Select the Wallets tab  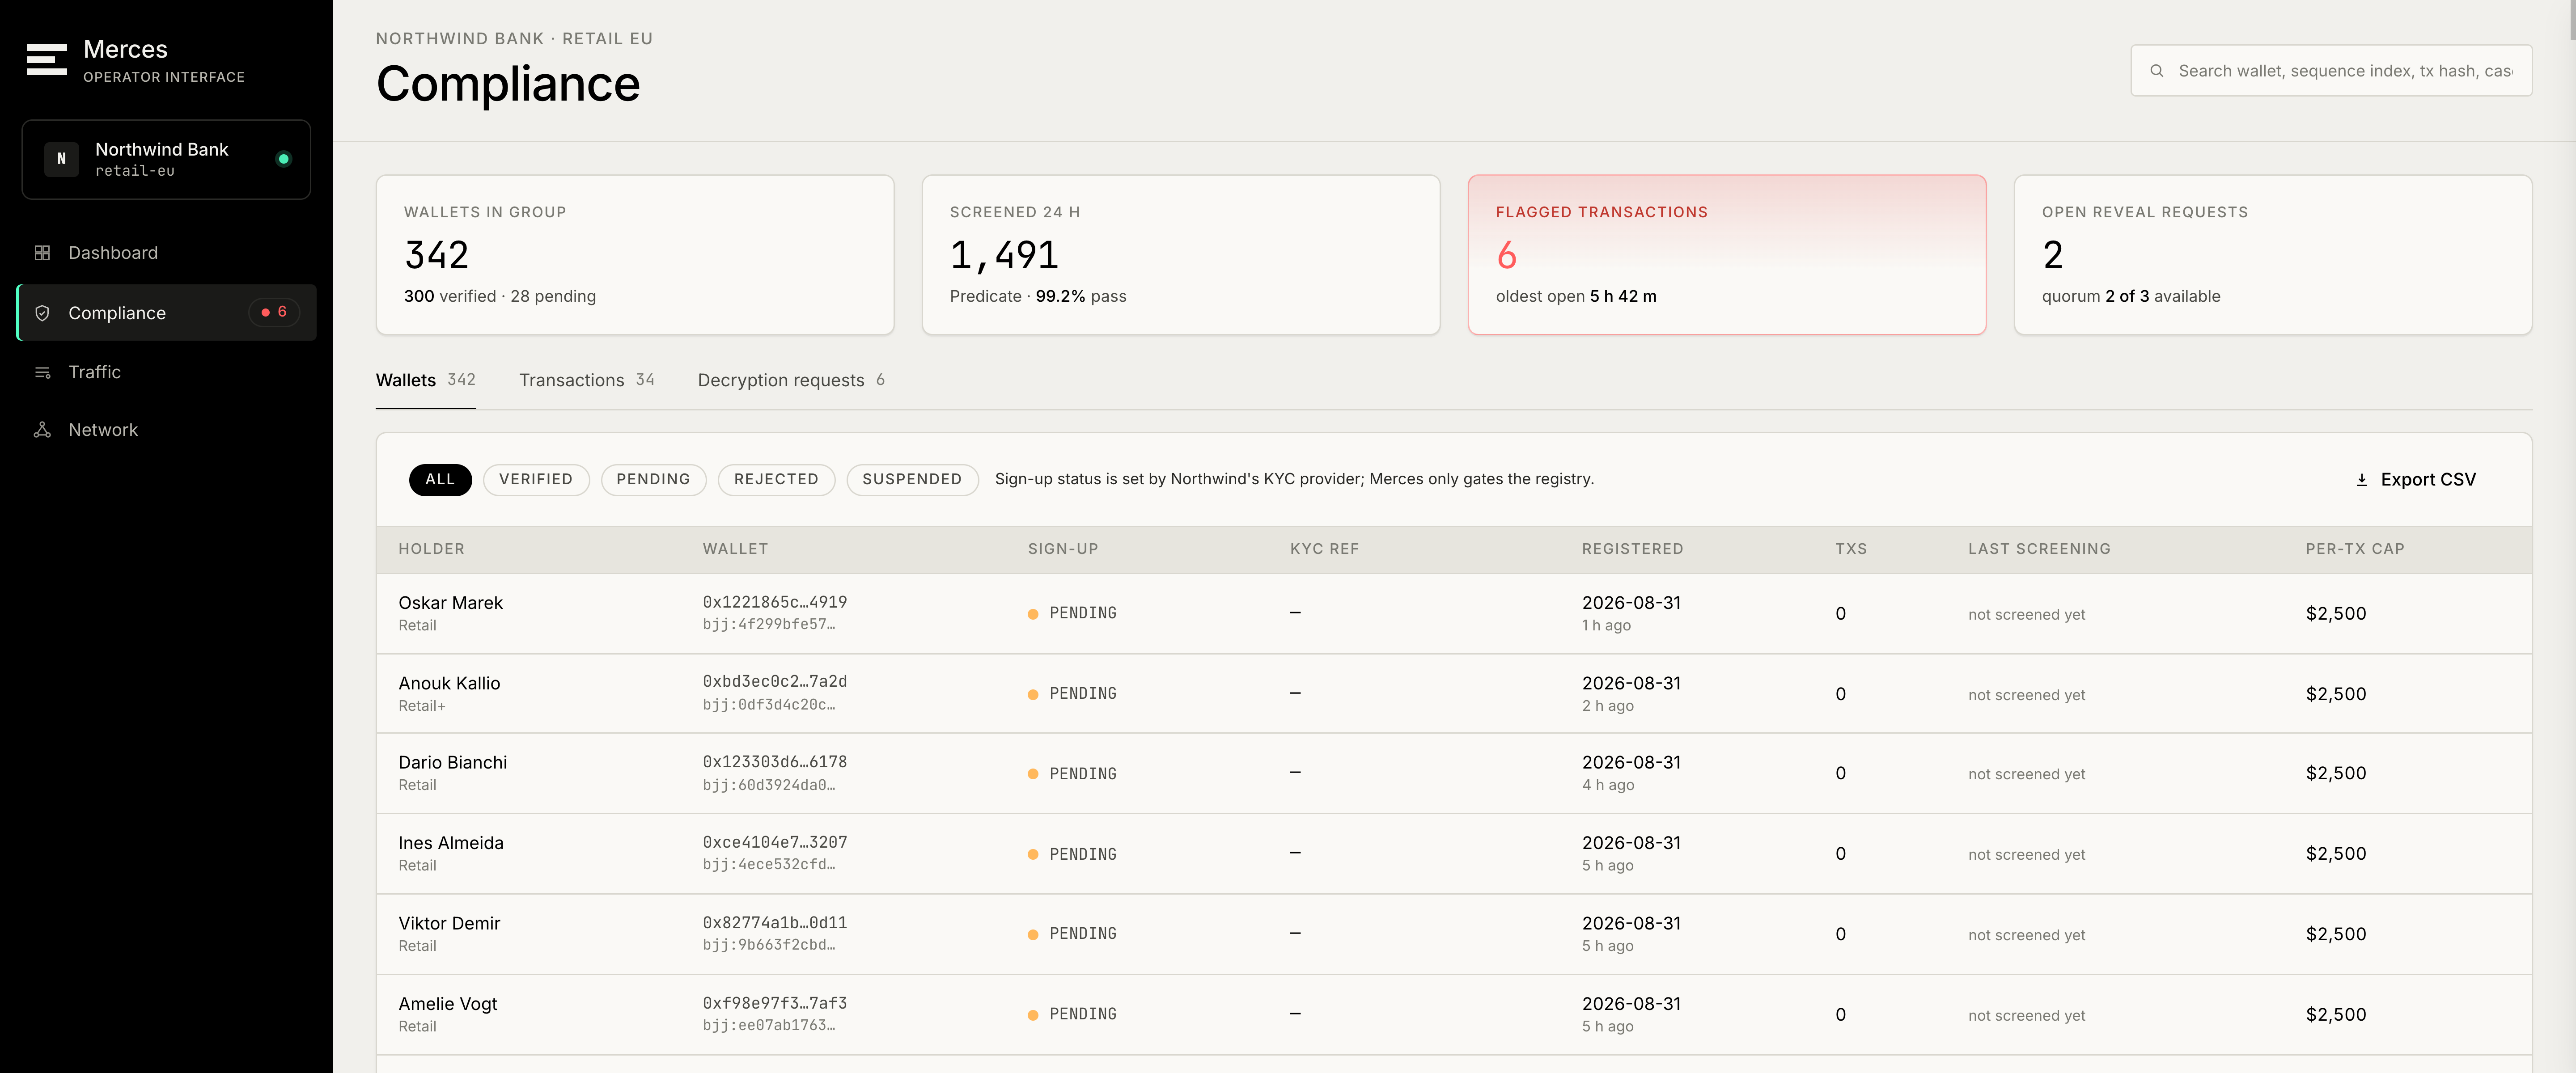click(x=426, y=380)
